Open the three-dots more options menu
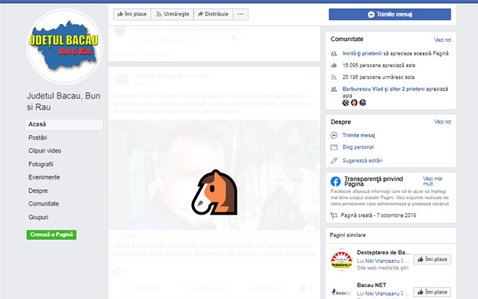The height and width of the screenshot is (299, 478). click(240, 14)
